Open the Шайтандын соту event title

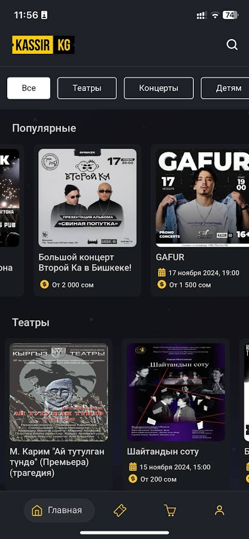coord(163,452)
